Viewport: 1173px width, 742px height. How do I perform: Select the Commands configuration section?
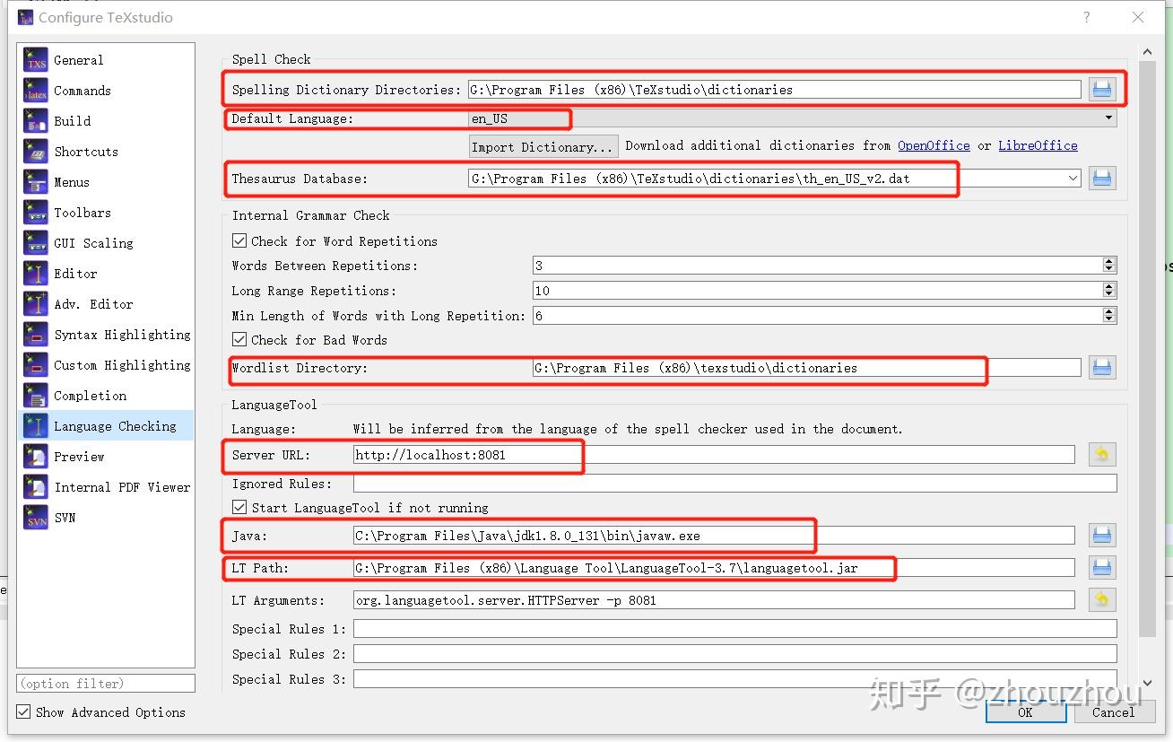click(x=83, y=90)
